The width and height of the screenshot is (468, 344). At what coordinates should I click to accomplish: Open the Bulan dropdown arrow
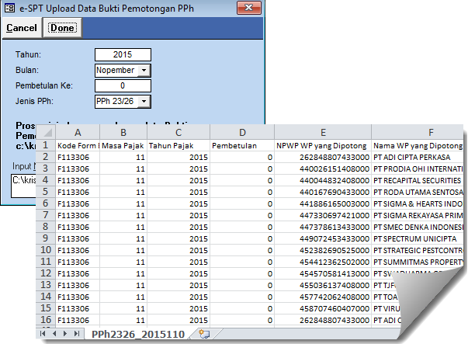pos(144,71)
